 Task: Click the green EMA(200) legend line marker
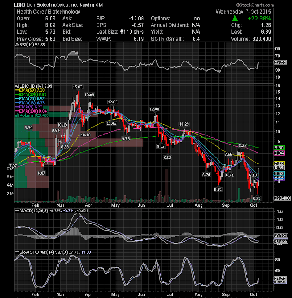coord(17,95)
